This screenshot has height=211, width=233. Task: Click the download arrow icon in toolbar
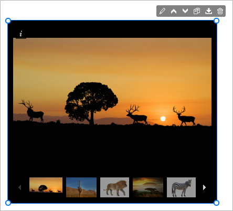tap(208, 11)
